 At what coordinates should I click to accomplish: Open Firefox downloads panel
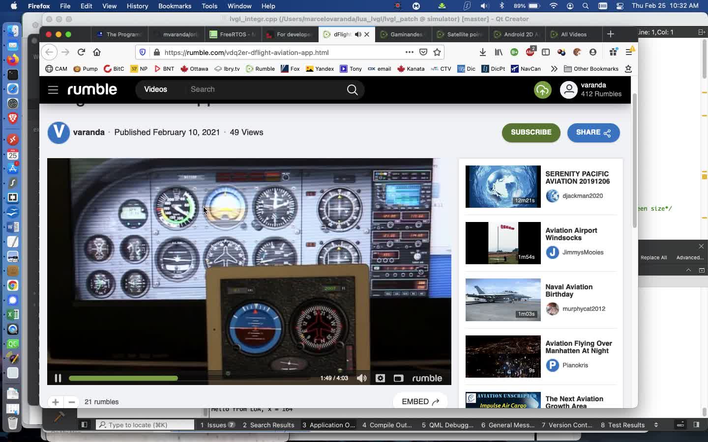click(x=483, y=52)
